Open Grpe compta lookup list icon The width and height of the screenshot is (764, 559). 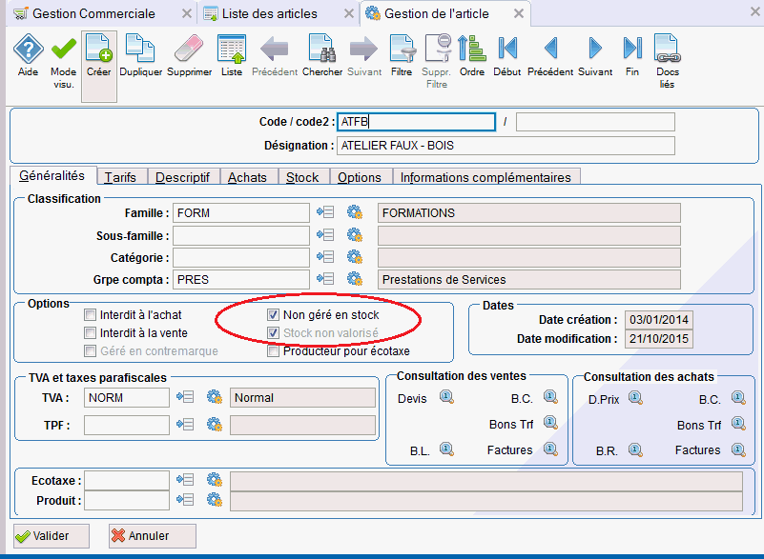point(325,279)
